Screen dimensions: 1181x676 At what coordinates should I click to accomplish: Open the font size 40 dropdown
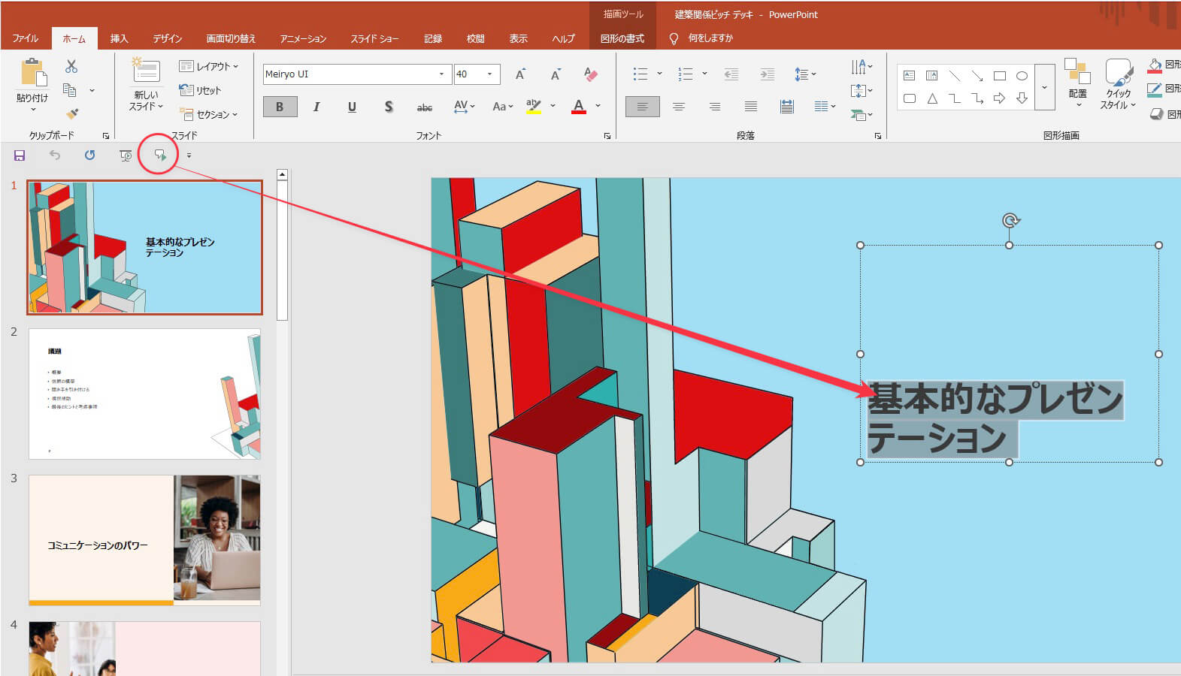click(x=489, y=74)
